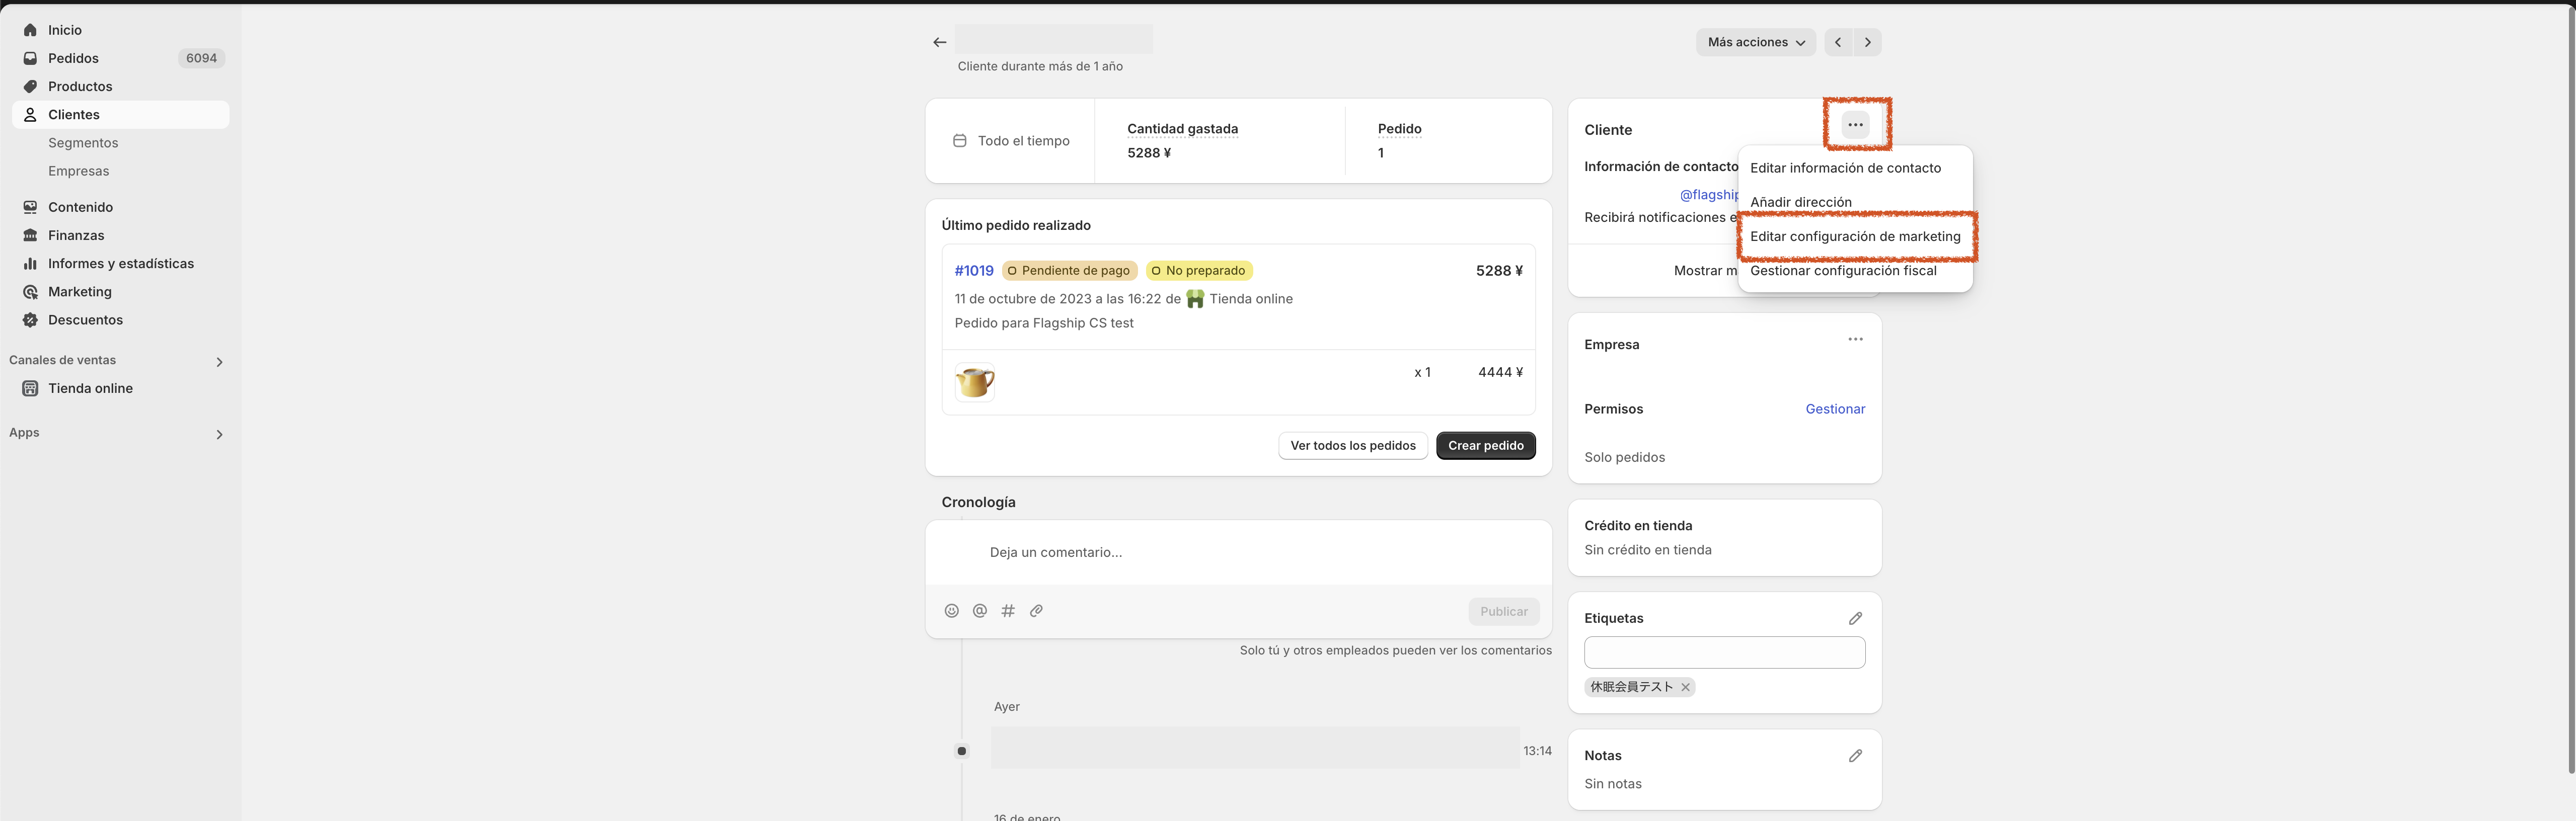
Task: Click the Pendiente de pago badge
Action: click(x=1069, y=271)
